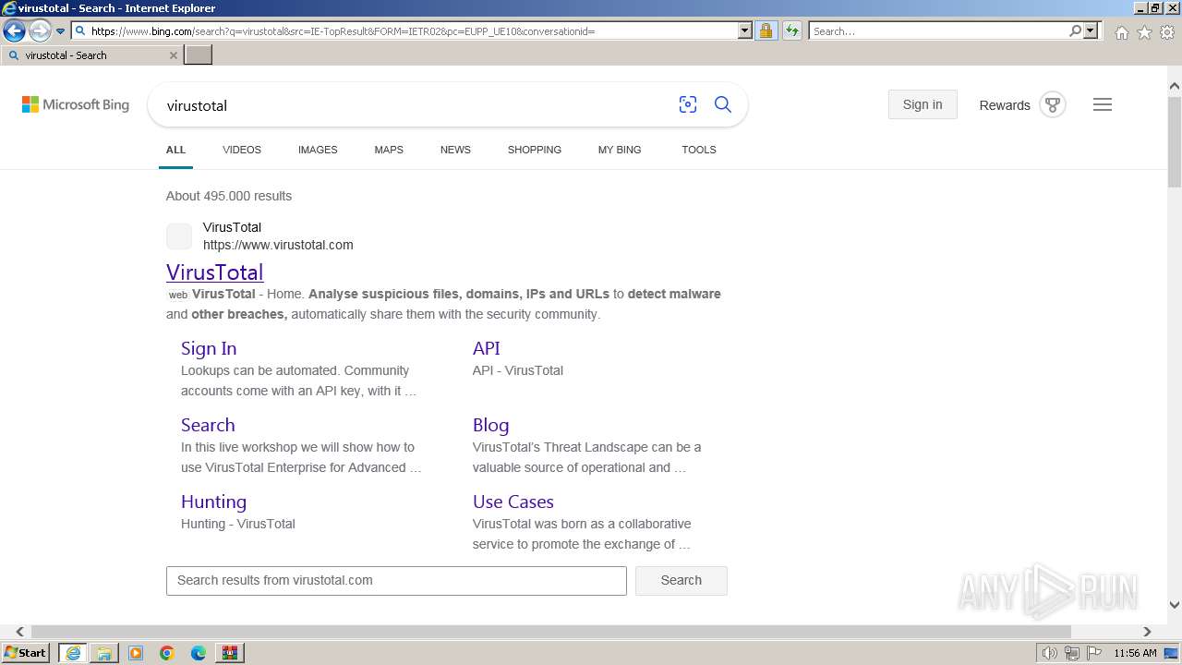Open the IE Tools gear icon

pyautogui.click(x=1167, y=32)
